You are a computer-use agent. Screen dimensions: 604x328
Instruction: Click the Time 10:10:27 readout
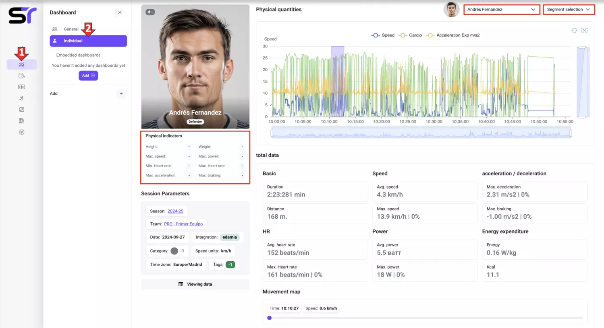click(x=284, y=308)
